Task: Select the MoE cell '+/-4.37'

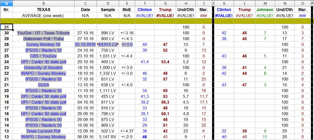Action: [x=127, y=131]
